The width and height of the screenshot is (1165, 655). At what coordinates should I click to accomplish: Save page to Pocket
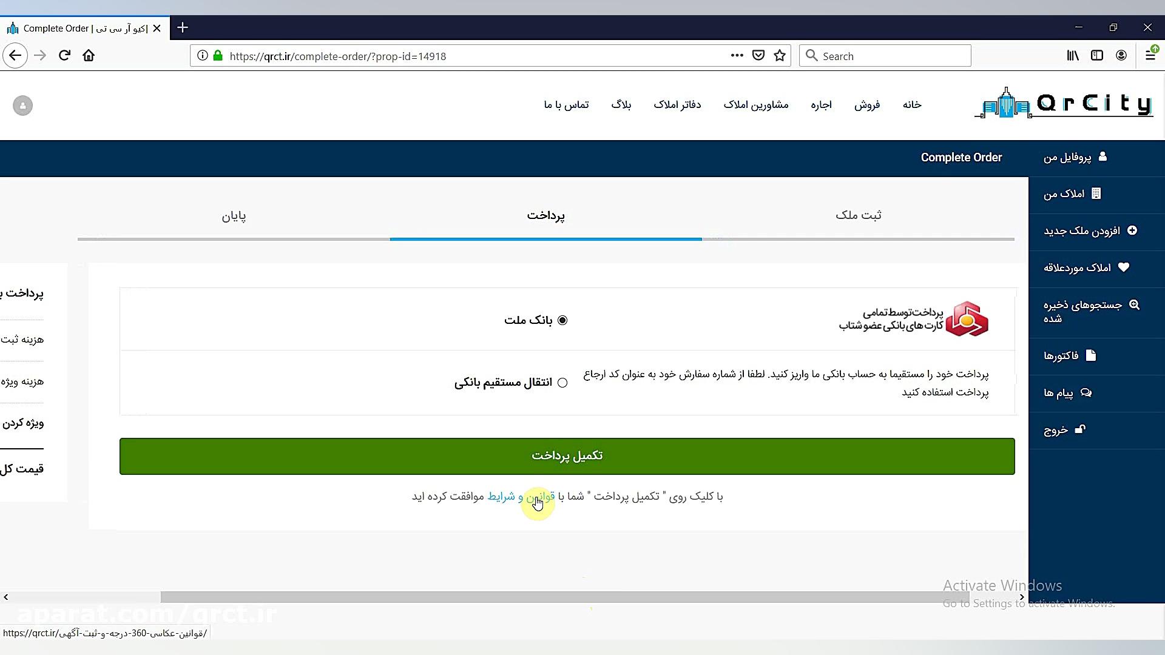click(758, 55)
